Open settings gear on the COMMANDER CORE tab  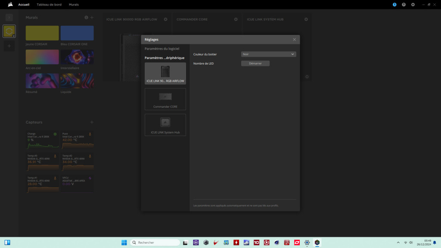click(236, 19)
